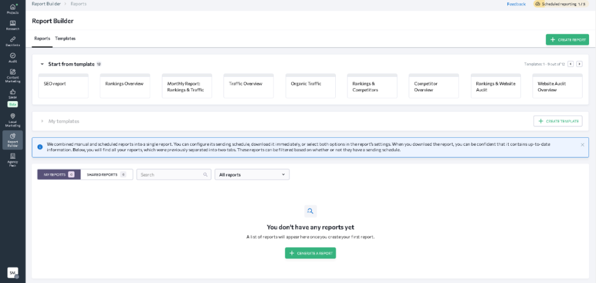Open Content Marketing in the sidebar
This screenshot has height=283, width=596.
[x=13, y=76]
